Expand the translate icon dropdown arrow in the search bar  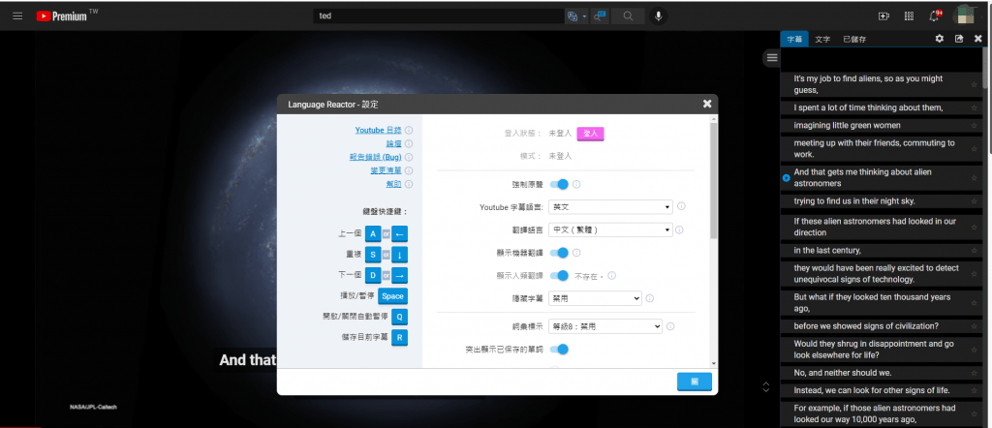click(x=584, y=16)
